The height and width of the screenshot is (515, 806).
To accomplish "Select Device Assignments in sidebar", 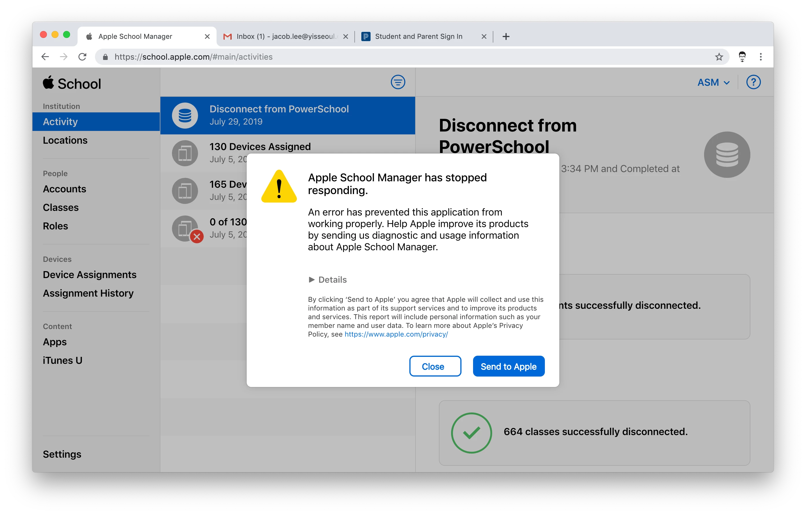I will (x=89, y=275).
